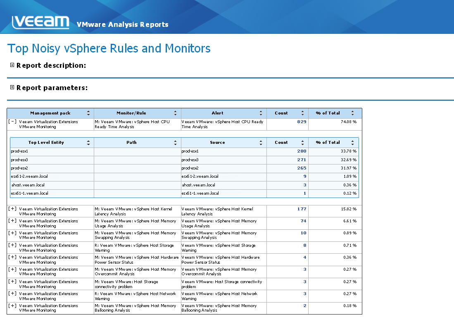Expand the Memory Overcommit Analysis row
This screenshot has height=317, width=454.
pyautogui.click(x=12, y=269)
